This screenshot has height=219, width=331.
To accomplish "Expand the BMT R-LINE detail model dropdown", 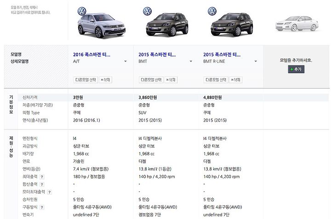I will pos(256,62).
